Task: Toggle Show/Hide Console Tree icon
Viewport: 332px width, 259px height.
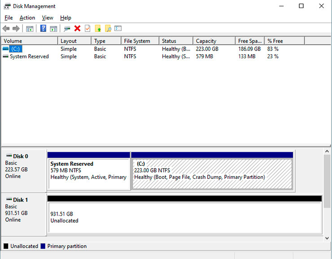Action: [x=30, y=29]
